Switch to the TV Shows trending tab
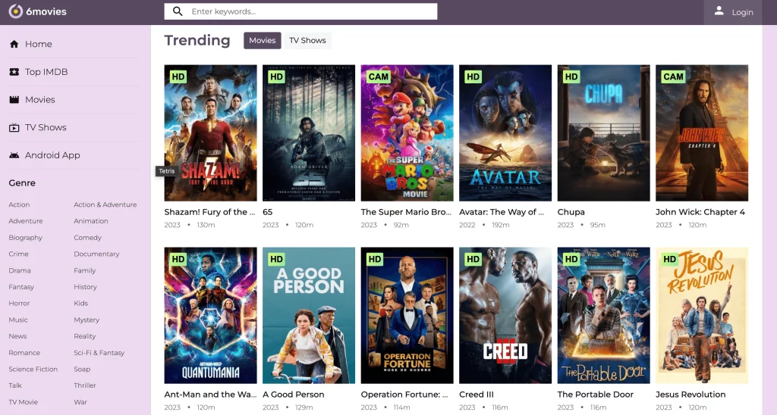The height and width of the screenshot is (415, 777). tap(307, 41)
